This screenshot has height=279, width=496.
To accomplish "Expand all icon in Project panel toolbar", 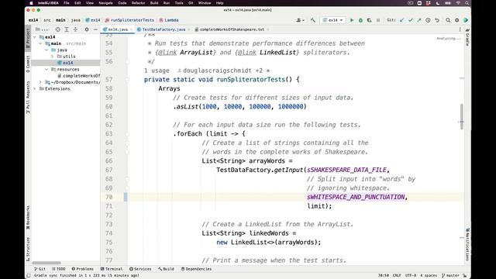I will [x=67, y=29].
